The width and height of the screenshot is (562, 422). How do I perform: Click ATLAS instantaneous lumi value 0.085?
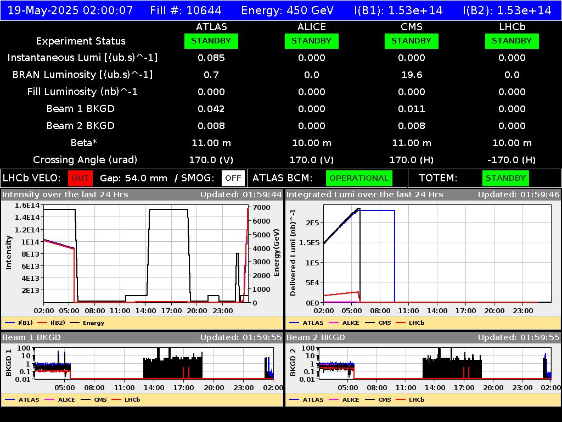tap(211, 58)
